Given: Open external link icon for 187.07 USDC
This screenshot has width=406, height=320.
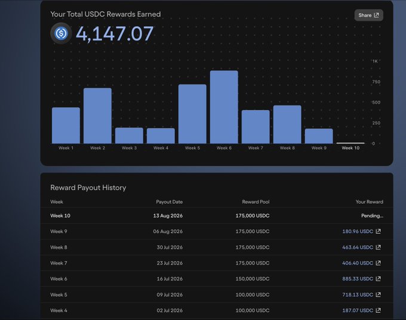Looking at the screenshot, I should (379, 310).
